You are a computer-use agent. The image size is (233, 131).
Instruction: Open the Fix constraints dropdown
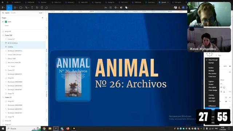(x=220, y=55)
